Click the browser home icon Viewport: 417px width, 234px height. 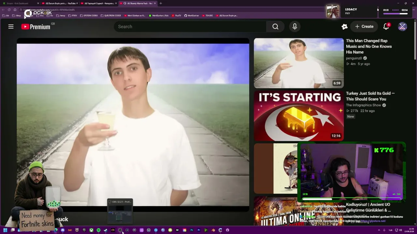14,10
